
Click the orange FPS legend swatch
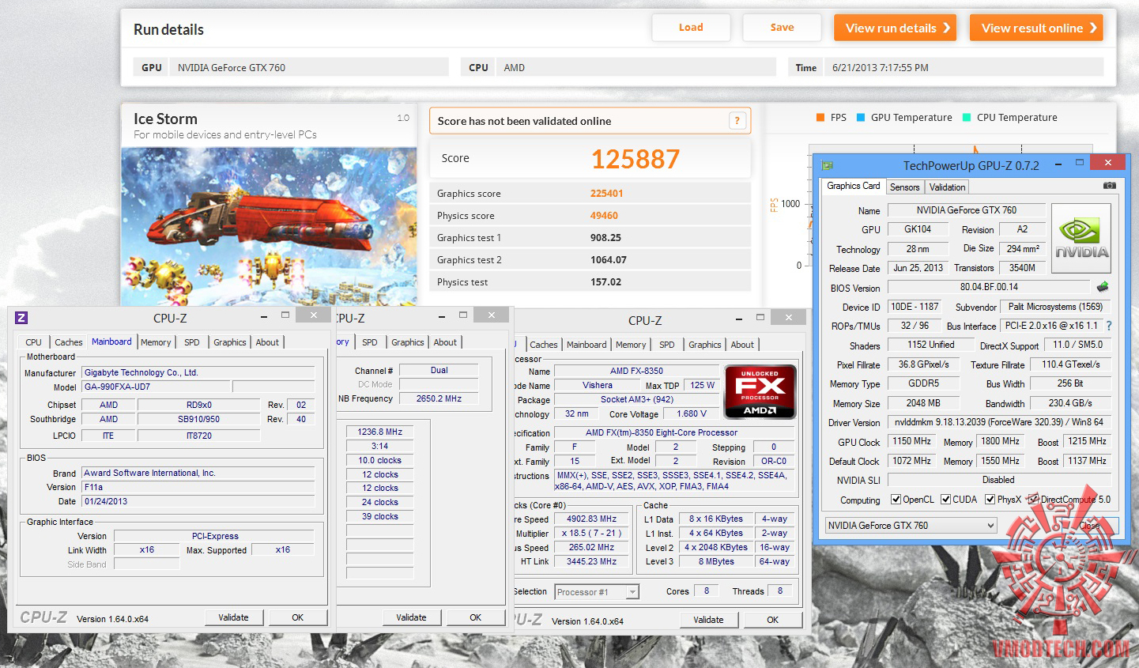click(820, 117)
